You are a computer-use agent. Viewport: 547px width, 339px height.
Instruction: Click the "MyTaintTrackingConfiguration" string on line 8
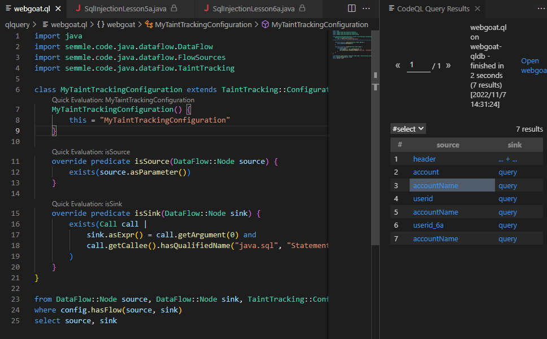(164, 120)
